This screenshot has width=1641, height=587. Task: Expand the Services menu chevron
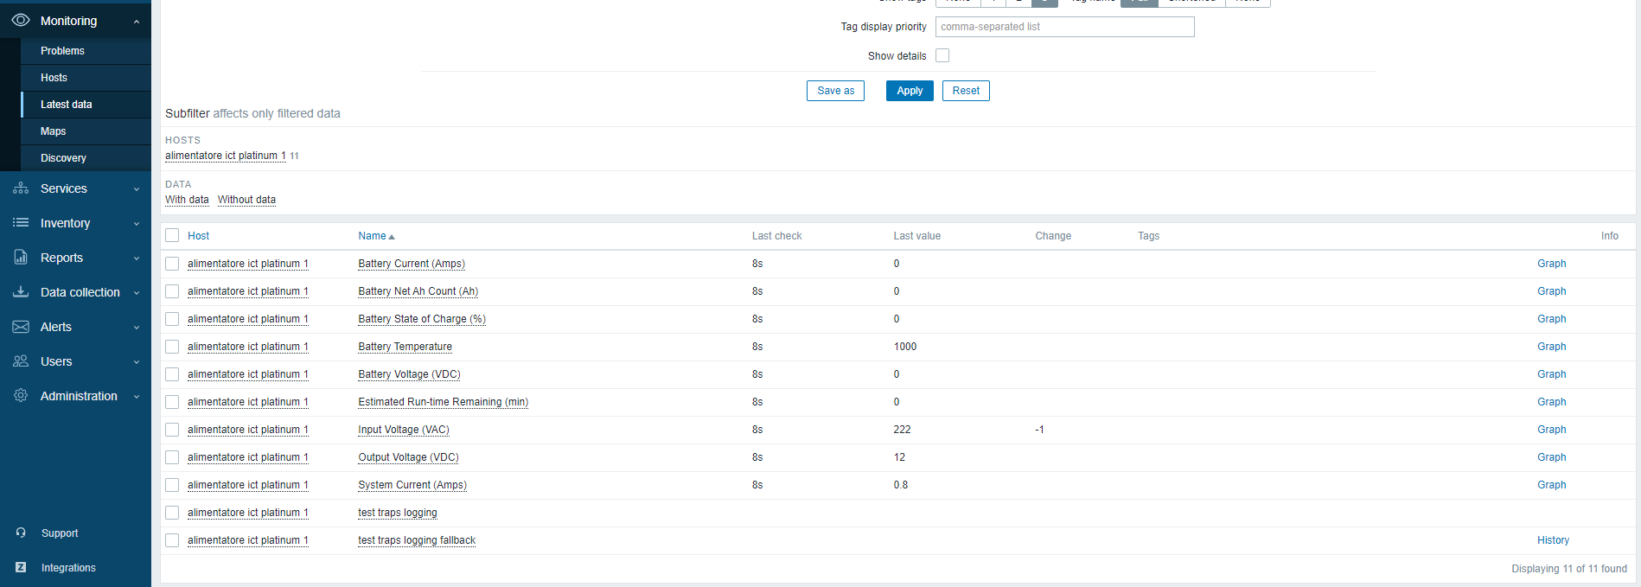(x=137, y=189)
